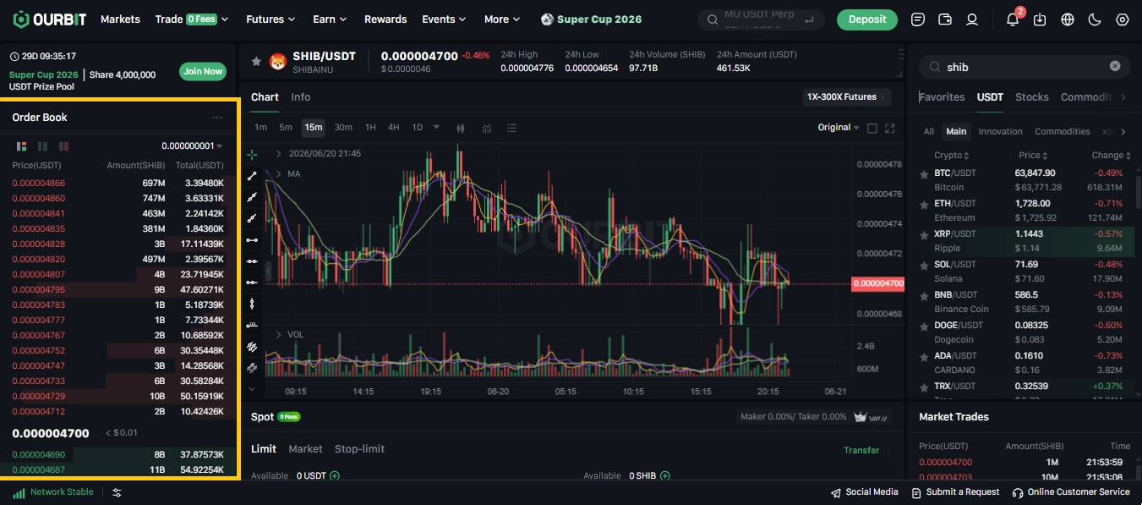Favorite the SOL/USDT row star
This screenshot has height=505, width=1142.
click(x=924, y=265)
